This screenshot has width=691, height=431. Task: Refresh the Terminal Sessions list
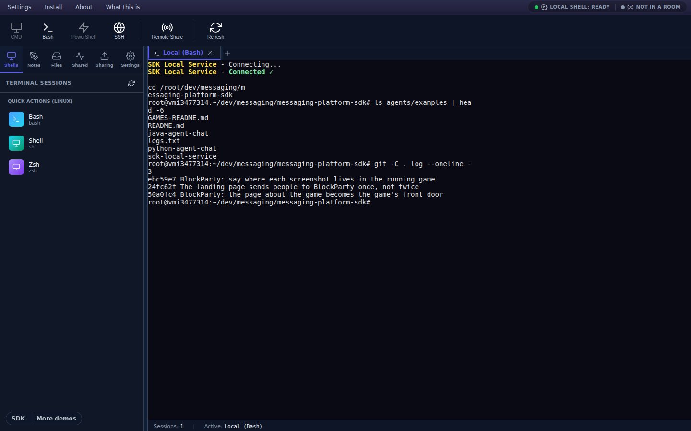pyautogui.click(x=131, y=83)
